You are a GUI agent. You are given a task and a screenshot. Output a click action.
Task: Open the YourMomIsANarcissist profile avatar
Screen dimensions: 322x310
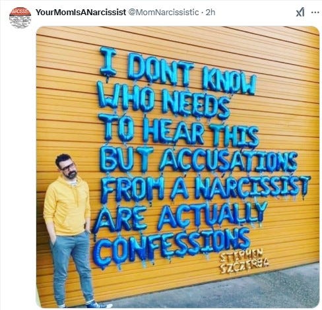click(x=20, y=18)
